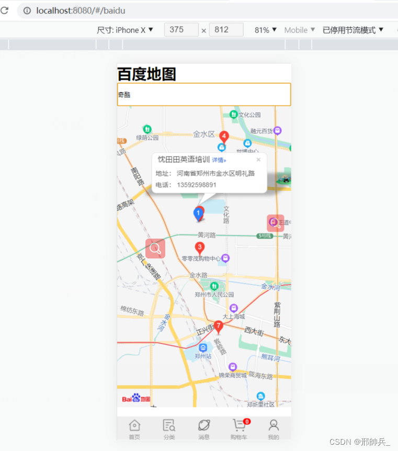This screenshot has height=451, width=398.
Task: Open the 消息 messages tab
Action: point(204,430)
